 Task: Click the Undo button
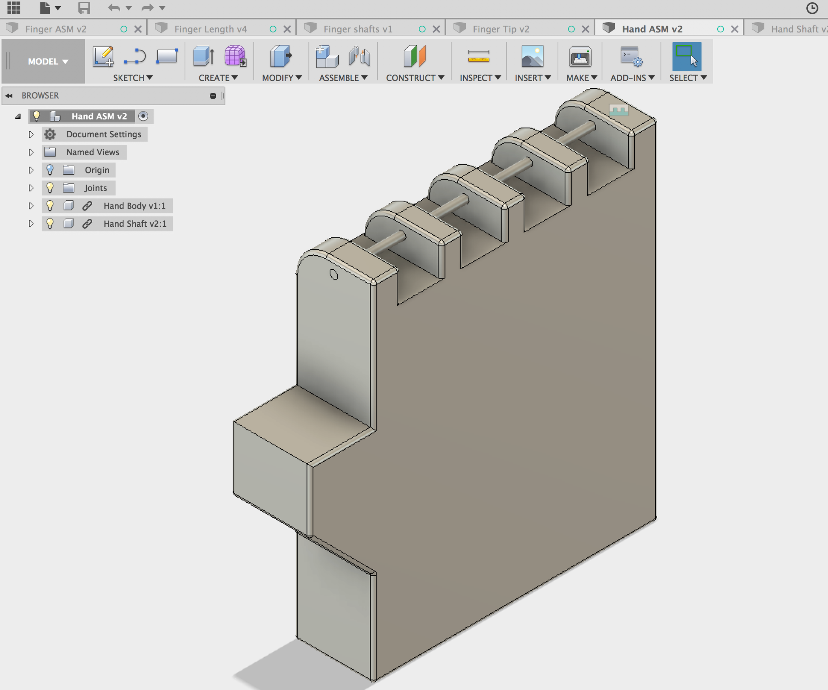(x=114, y=8)
